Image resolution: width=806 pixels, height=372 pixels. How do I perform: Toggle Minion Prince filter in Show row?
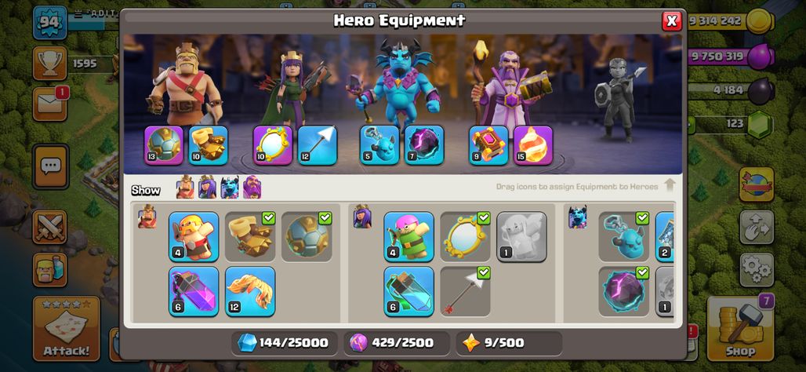pyautogui.click(x=230, y=188)
